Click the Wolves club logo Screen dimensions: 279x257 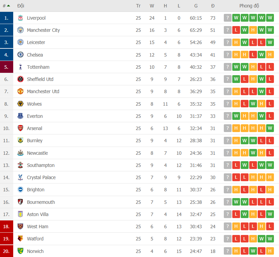pyautogui.click(x=20, y=104)
